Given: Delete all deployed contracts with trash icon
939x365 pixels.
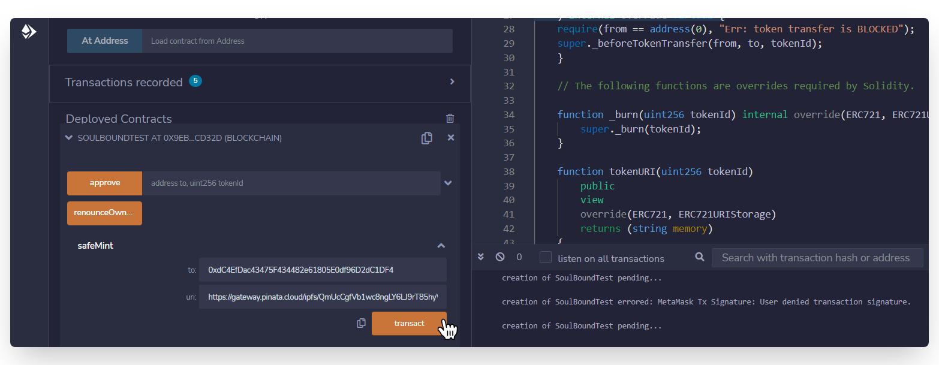Looking at the screenshot, I should click(x=450, y=119).
